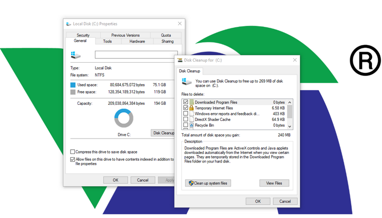Click the Disk Cleanup title bar icon
Screen dimensions: 382x218
point(180,60)
